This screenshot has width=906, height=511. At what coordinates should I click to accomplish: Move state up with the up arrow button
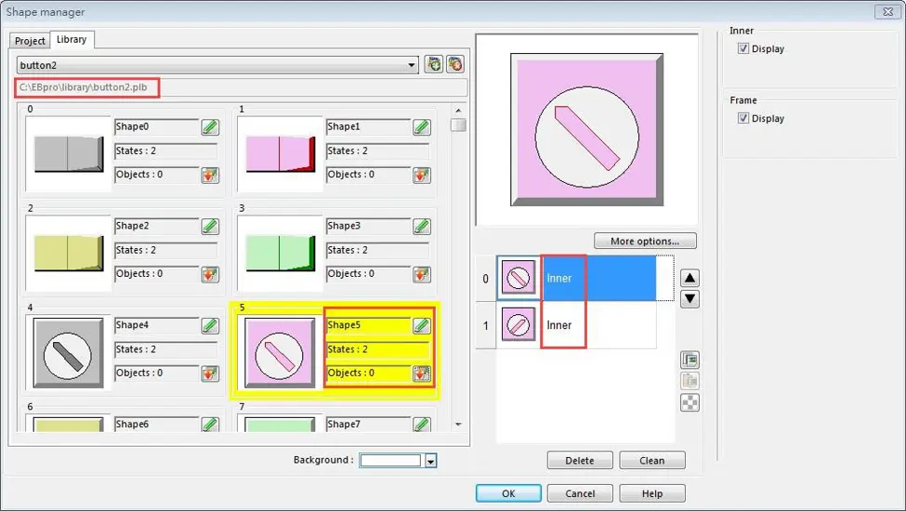[689, 279]
